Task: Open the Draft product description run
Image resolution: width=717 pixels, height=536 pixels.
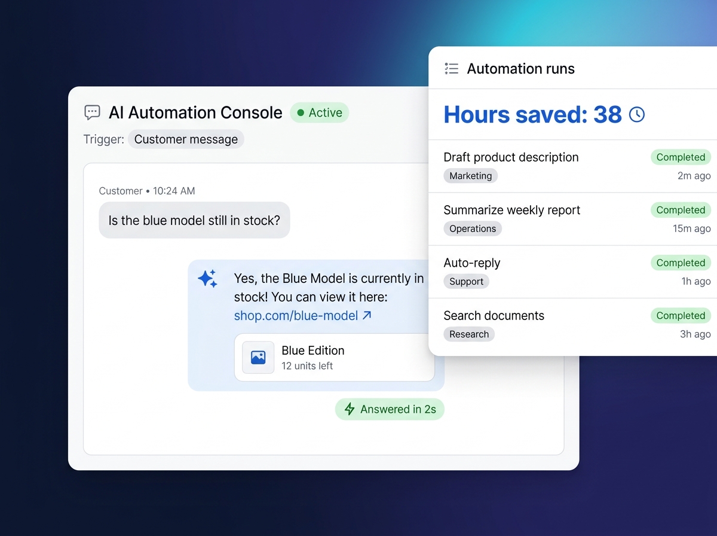Action: click(572, 166)
